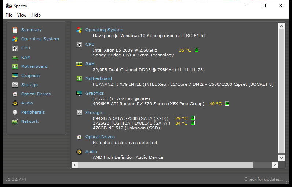
Task: Go to the Operating System sidebar section
Action: pos(40,39)
